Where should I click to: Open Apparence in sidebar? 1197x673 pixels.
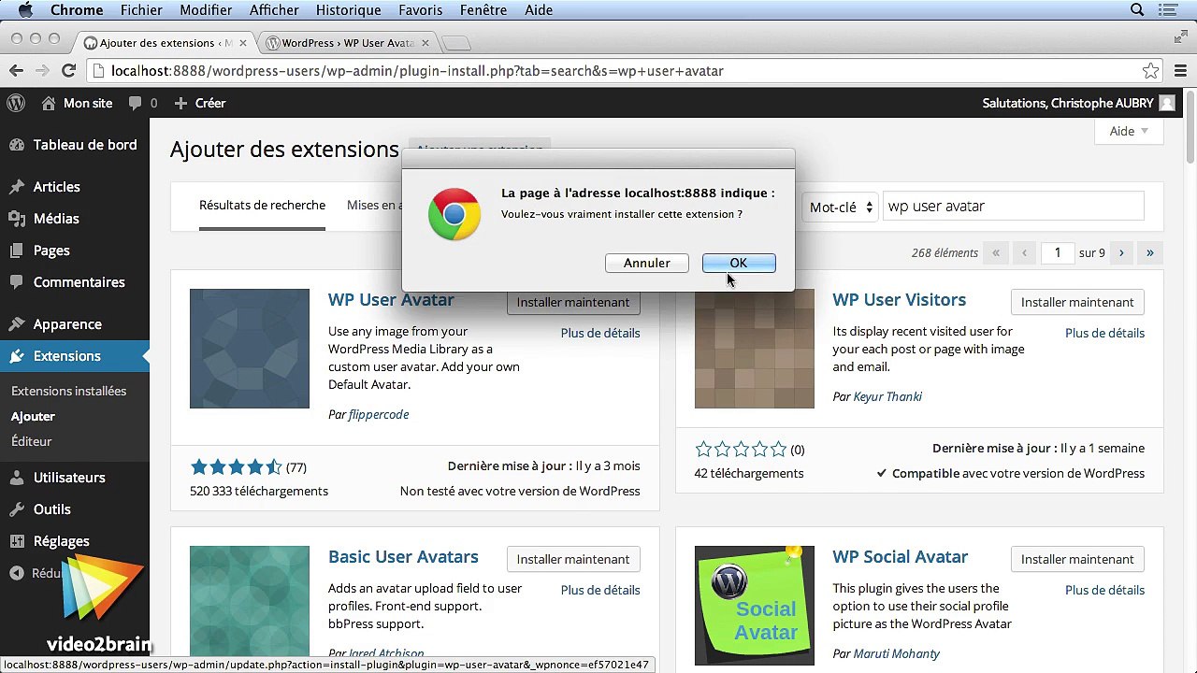75,324
